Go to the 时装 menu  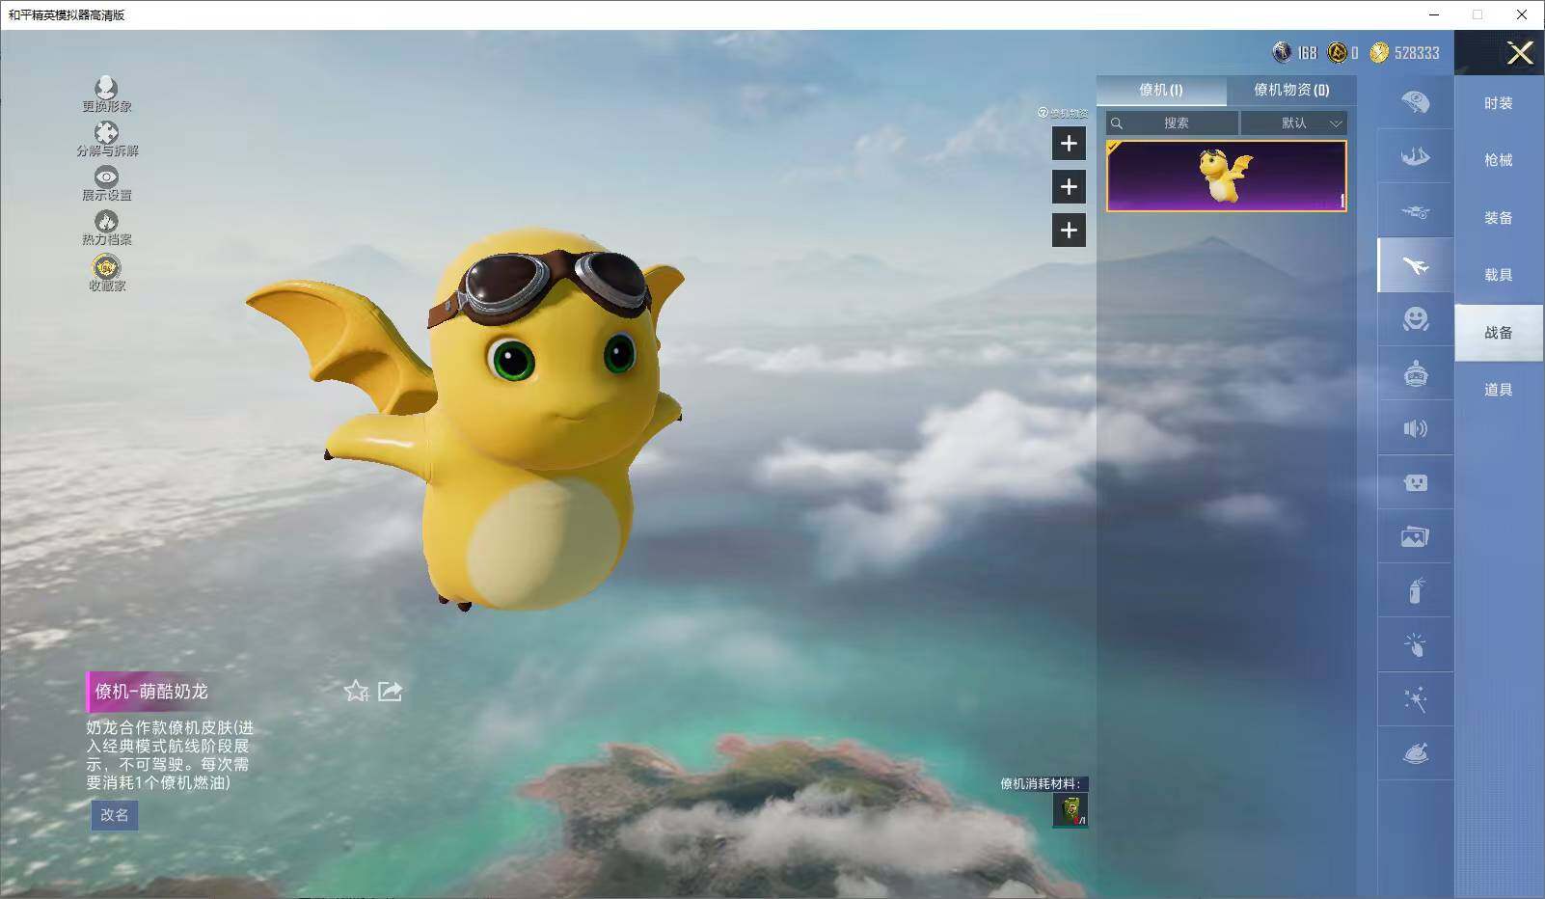click(x=1498, y=103)
